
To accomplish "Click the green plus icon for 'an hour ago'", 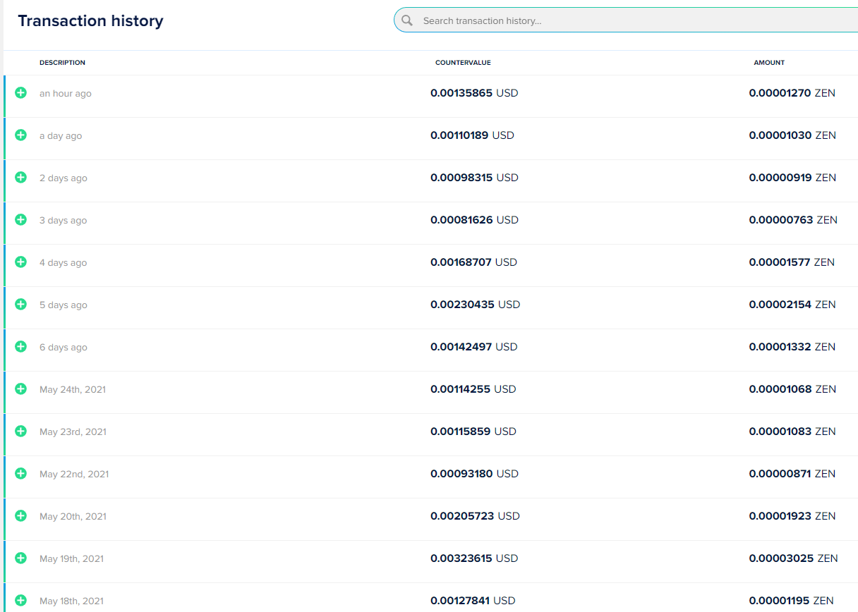I will coord(20,92).
